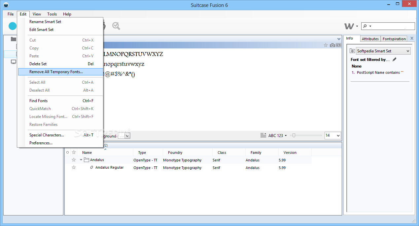Click the pencil edit filter icon
419x226 pixels.
point(394,60)
